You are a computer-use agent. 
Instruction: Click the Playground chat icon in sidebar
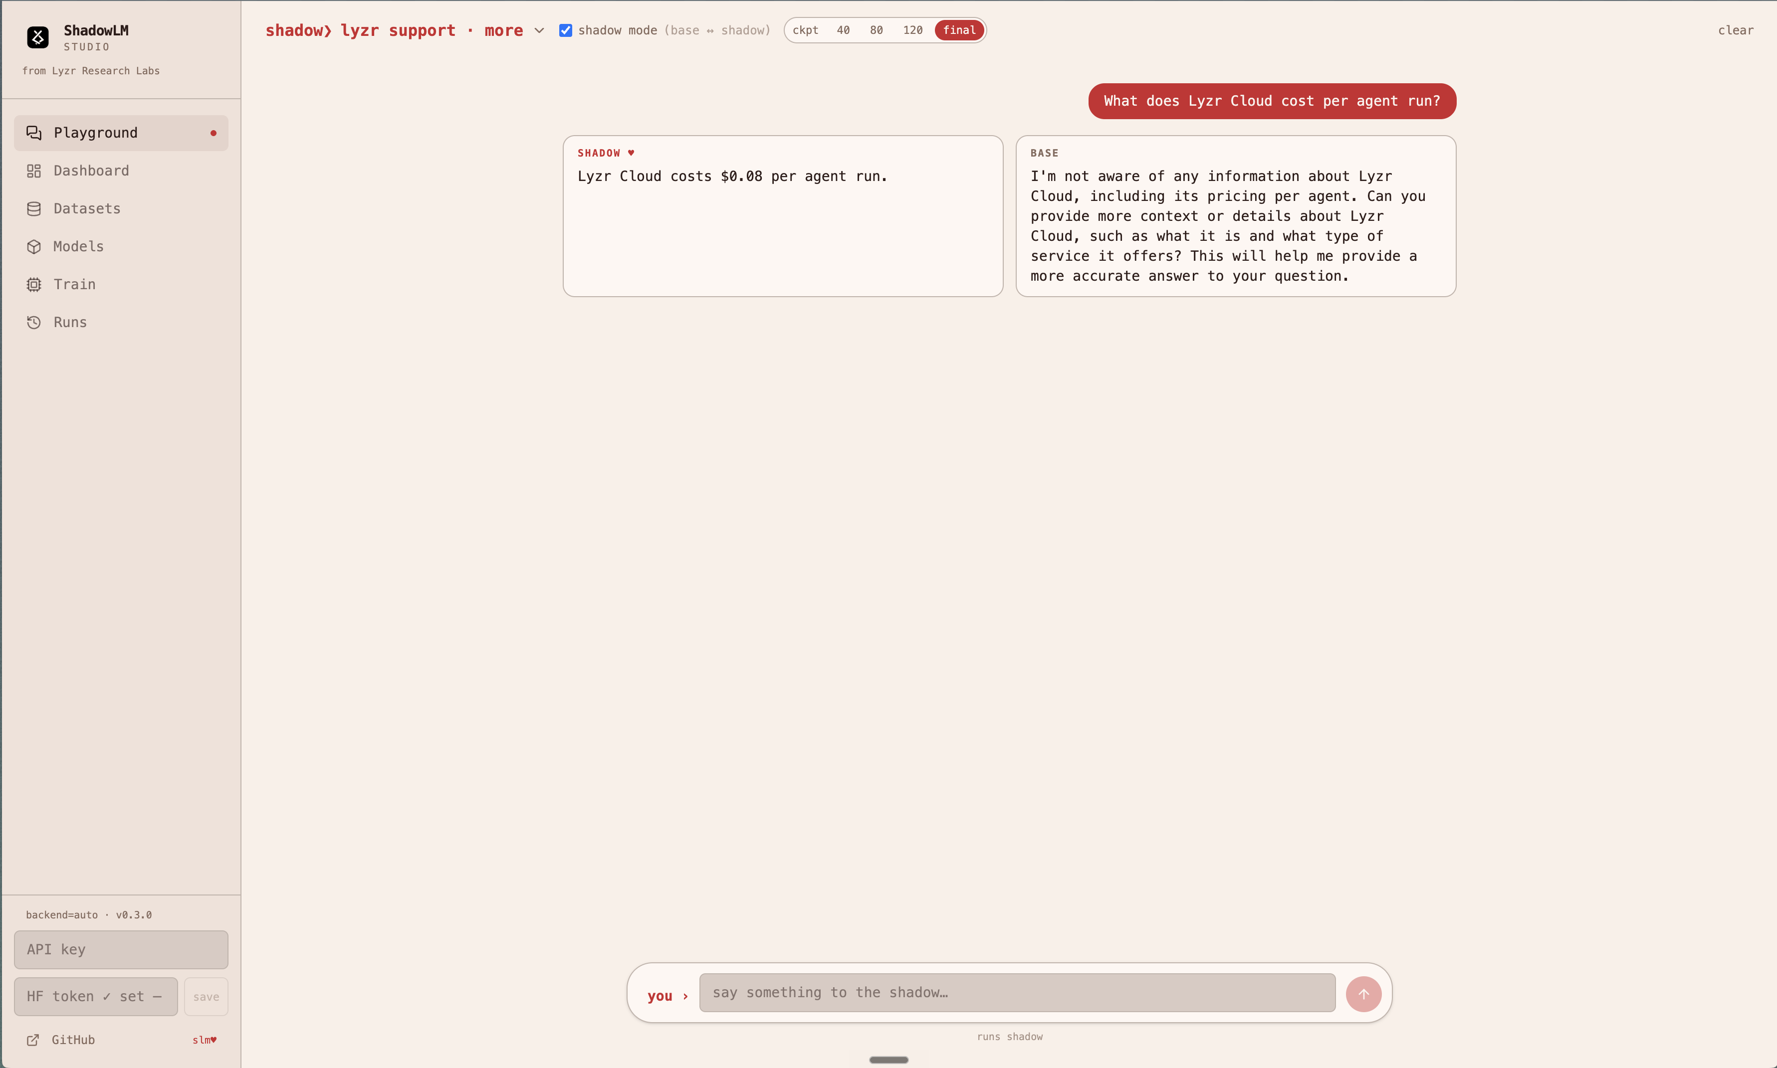[x=34, y=133]
